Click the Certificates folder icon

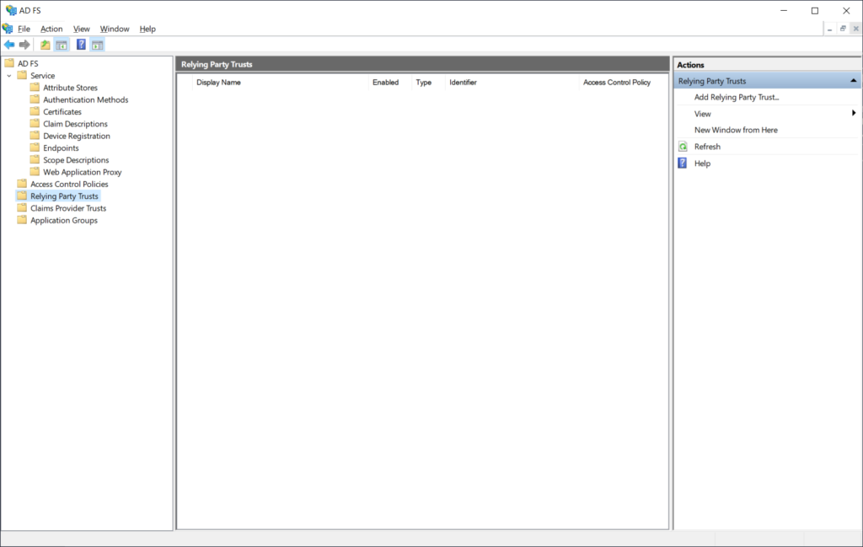35,111
